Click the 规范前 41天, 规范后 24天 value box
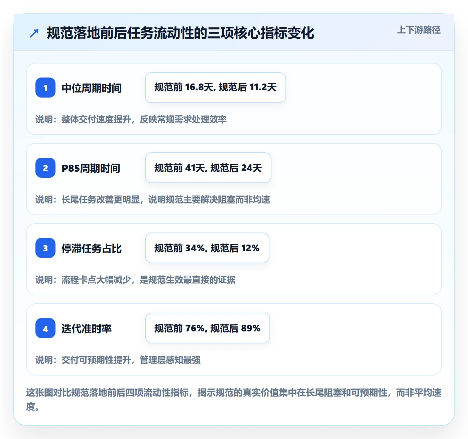The height and width of the screenshot is (439, 468). coord(208,168)
